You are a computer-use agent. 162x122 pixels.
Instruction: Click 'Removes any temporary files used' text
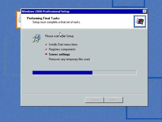coord(69,59)
